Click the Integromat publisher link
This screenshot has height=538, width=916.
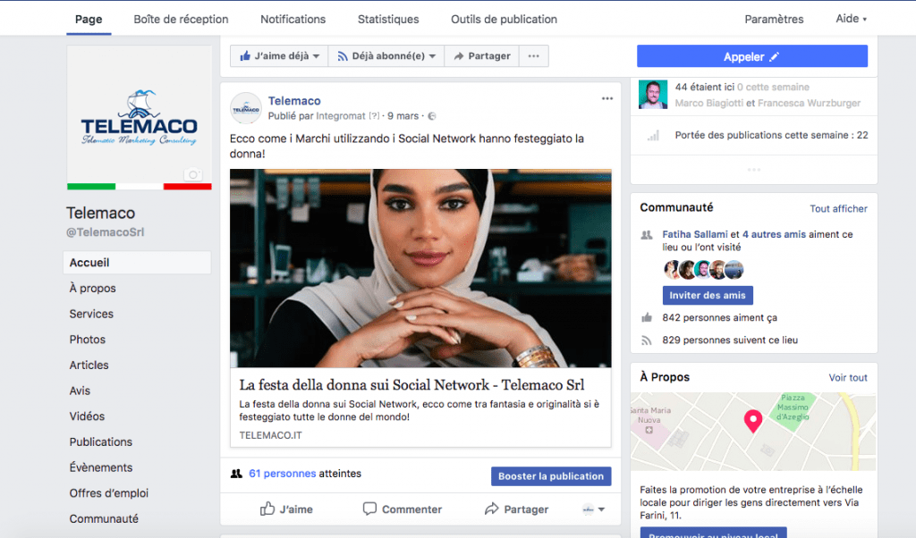341,116
